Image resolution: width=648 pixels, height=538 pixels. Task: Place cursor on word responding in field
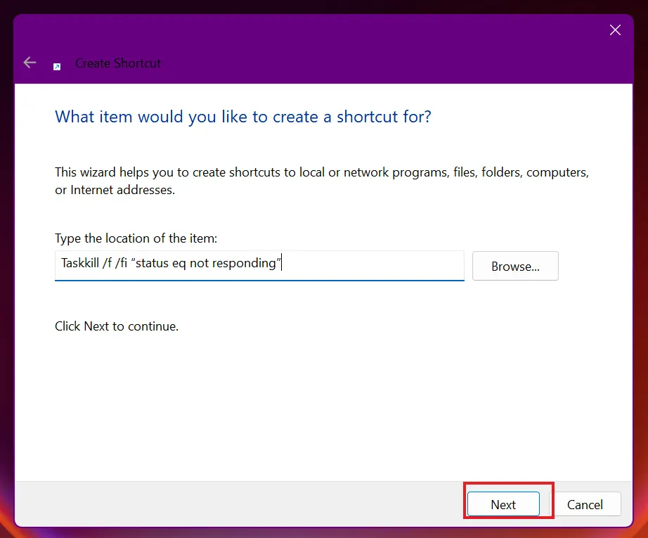[244, 264]
